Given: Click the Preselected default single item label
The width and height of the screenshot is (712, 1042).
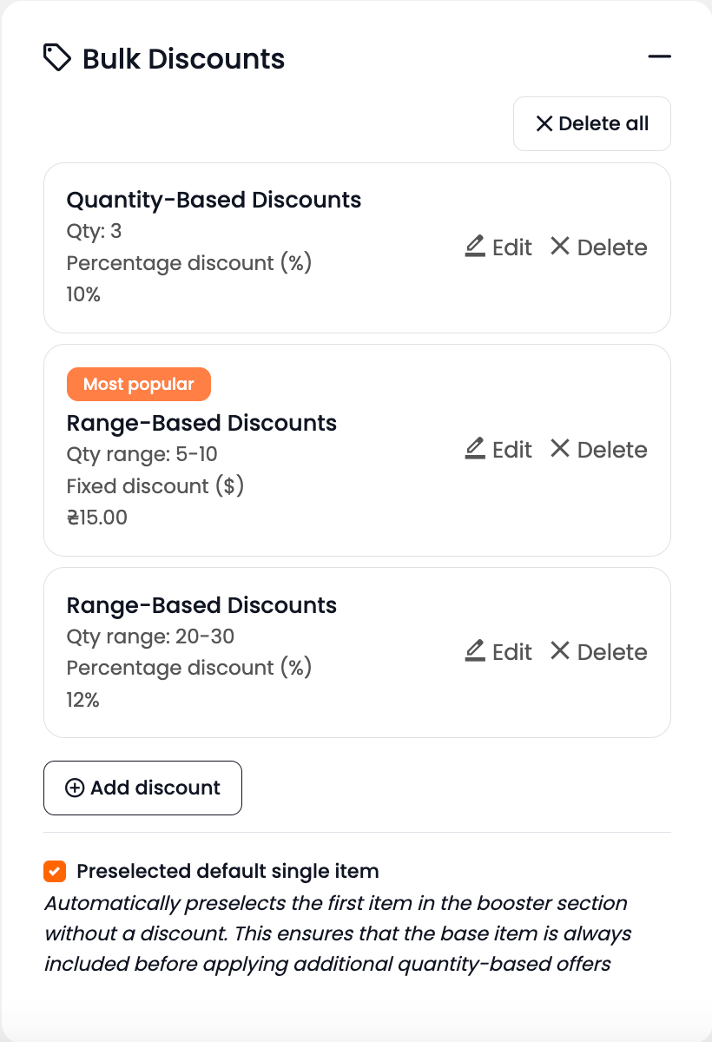Looking at the screenshot, I should (x=227, y=870).
